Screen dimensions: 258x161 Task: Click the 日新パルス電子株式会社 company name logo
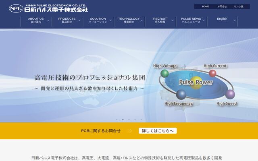coord(56,10)
